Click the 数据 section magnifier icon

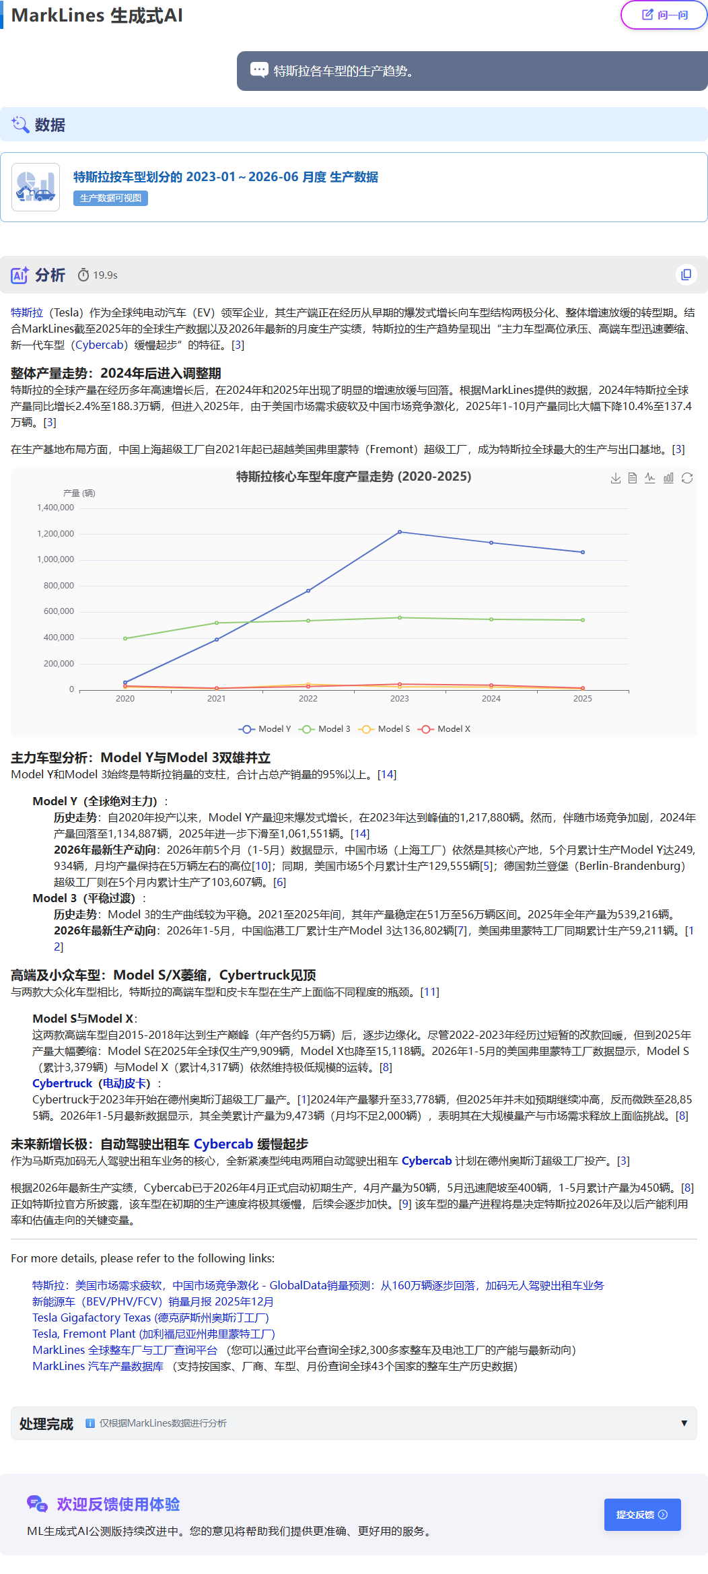pos(20,125)
